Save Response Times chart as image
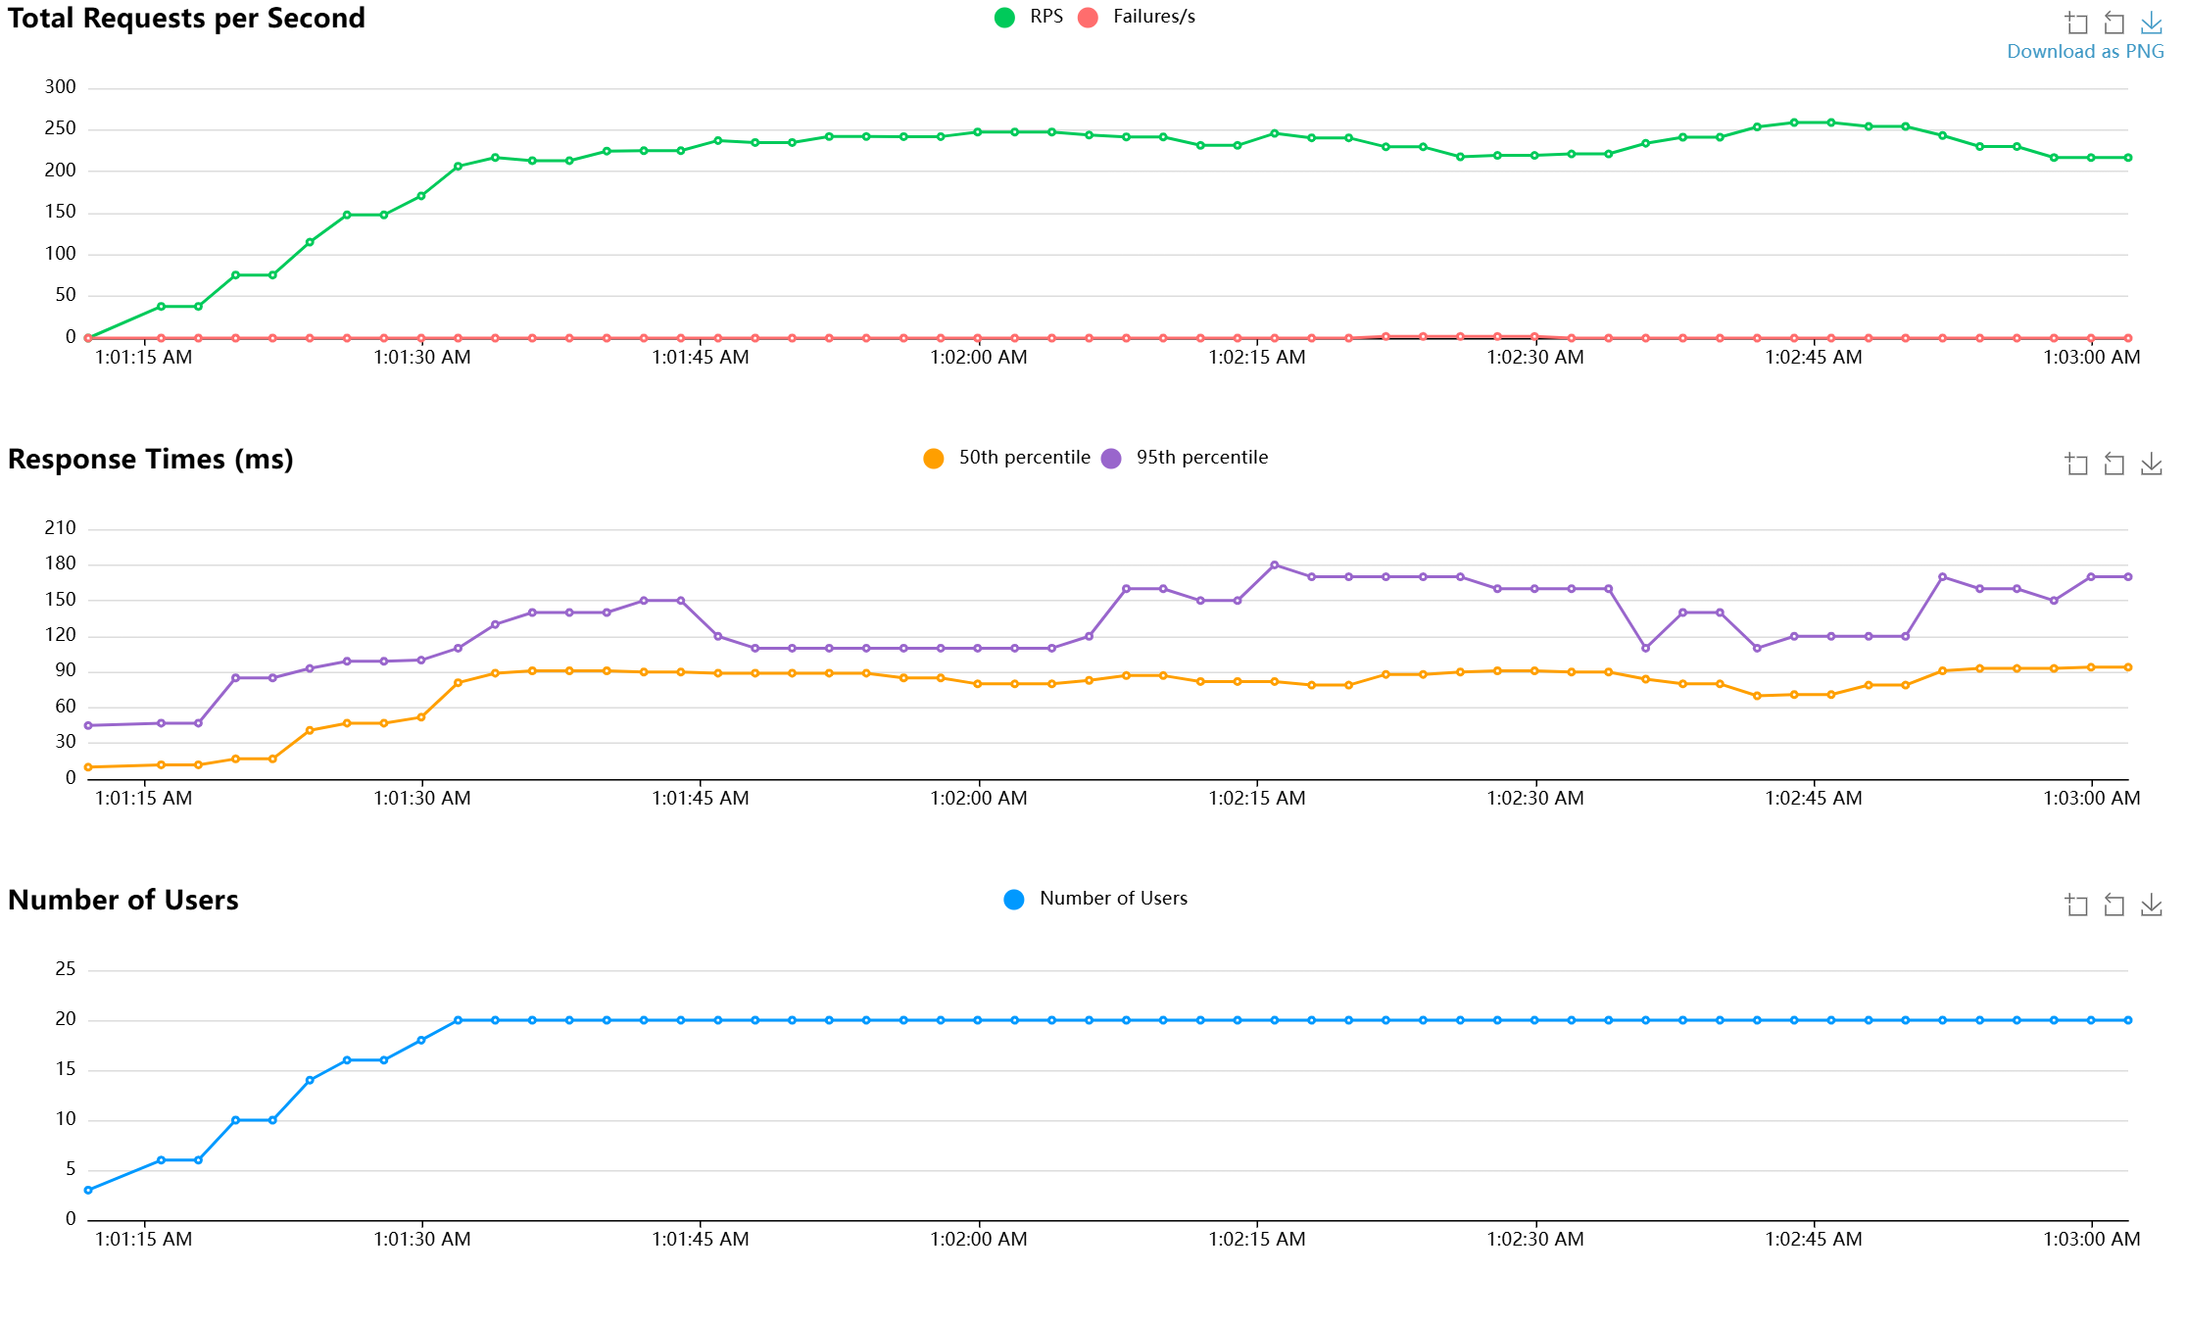The height and width of the screenshot is (1323, 2187). coord(2151,464)
